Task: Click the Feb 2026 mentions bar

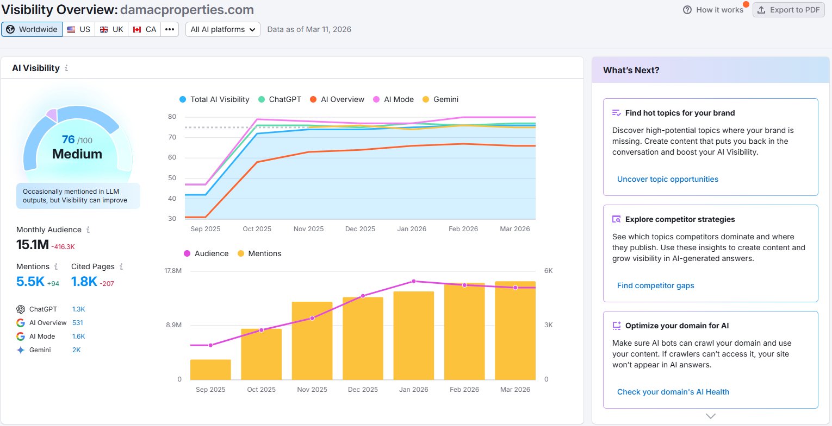Action: [x=464, y=332]
